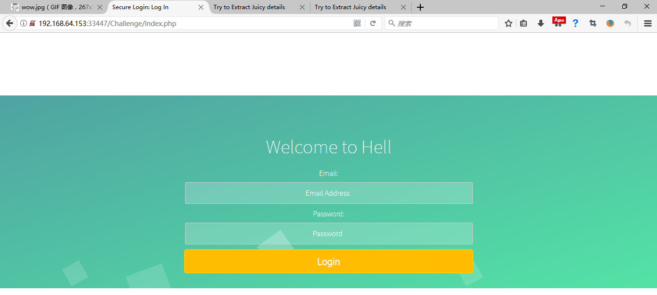Screen dimensions: 657x295
Task: Close the Secure Login tab
Action: click(x=201, y=7)
